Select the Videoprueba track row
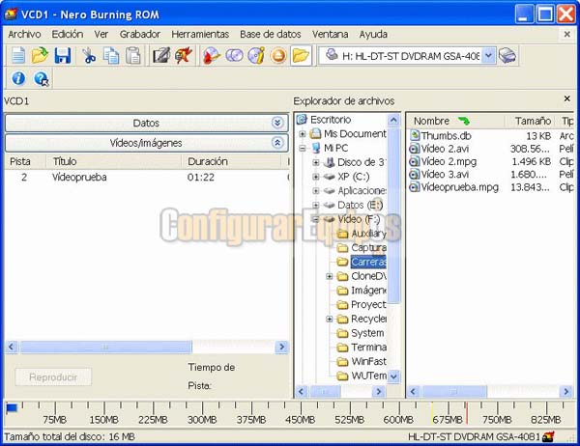The height and width of the screenshot is (446, 580). [x=147, y=178]
